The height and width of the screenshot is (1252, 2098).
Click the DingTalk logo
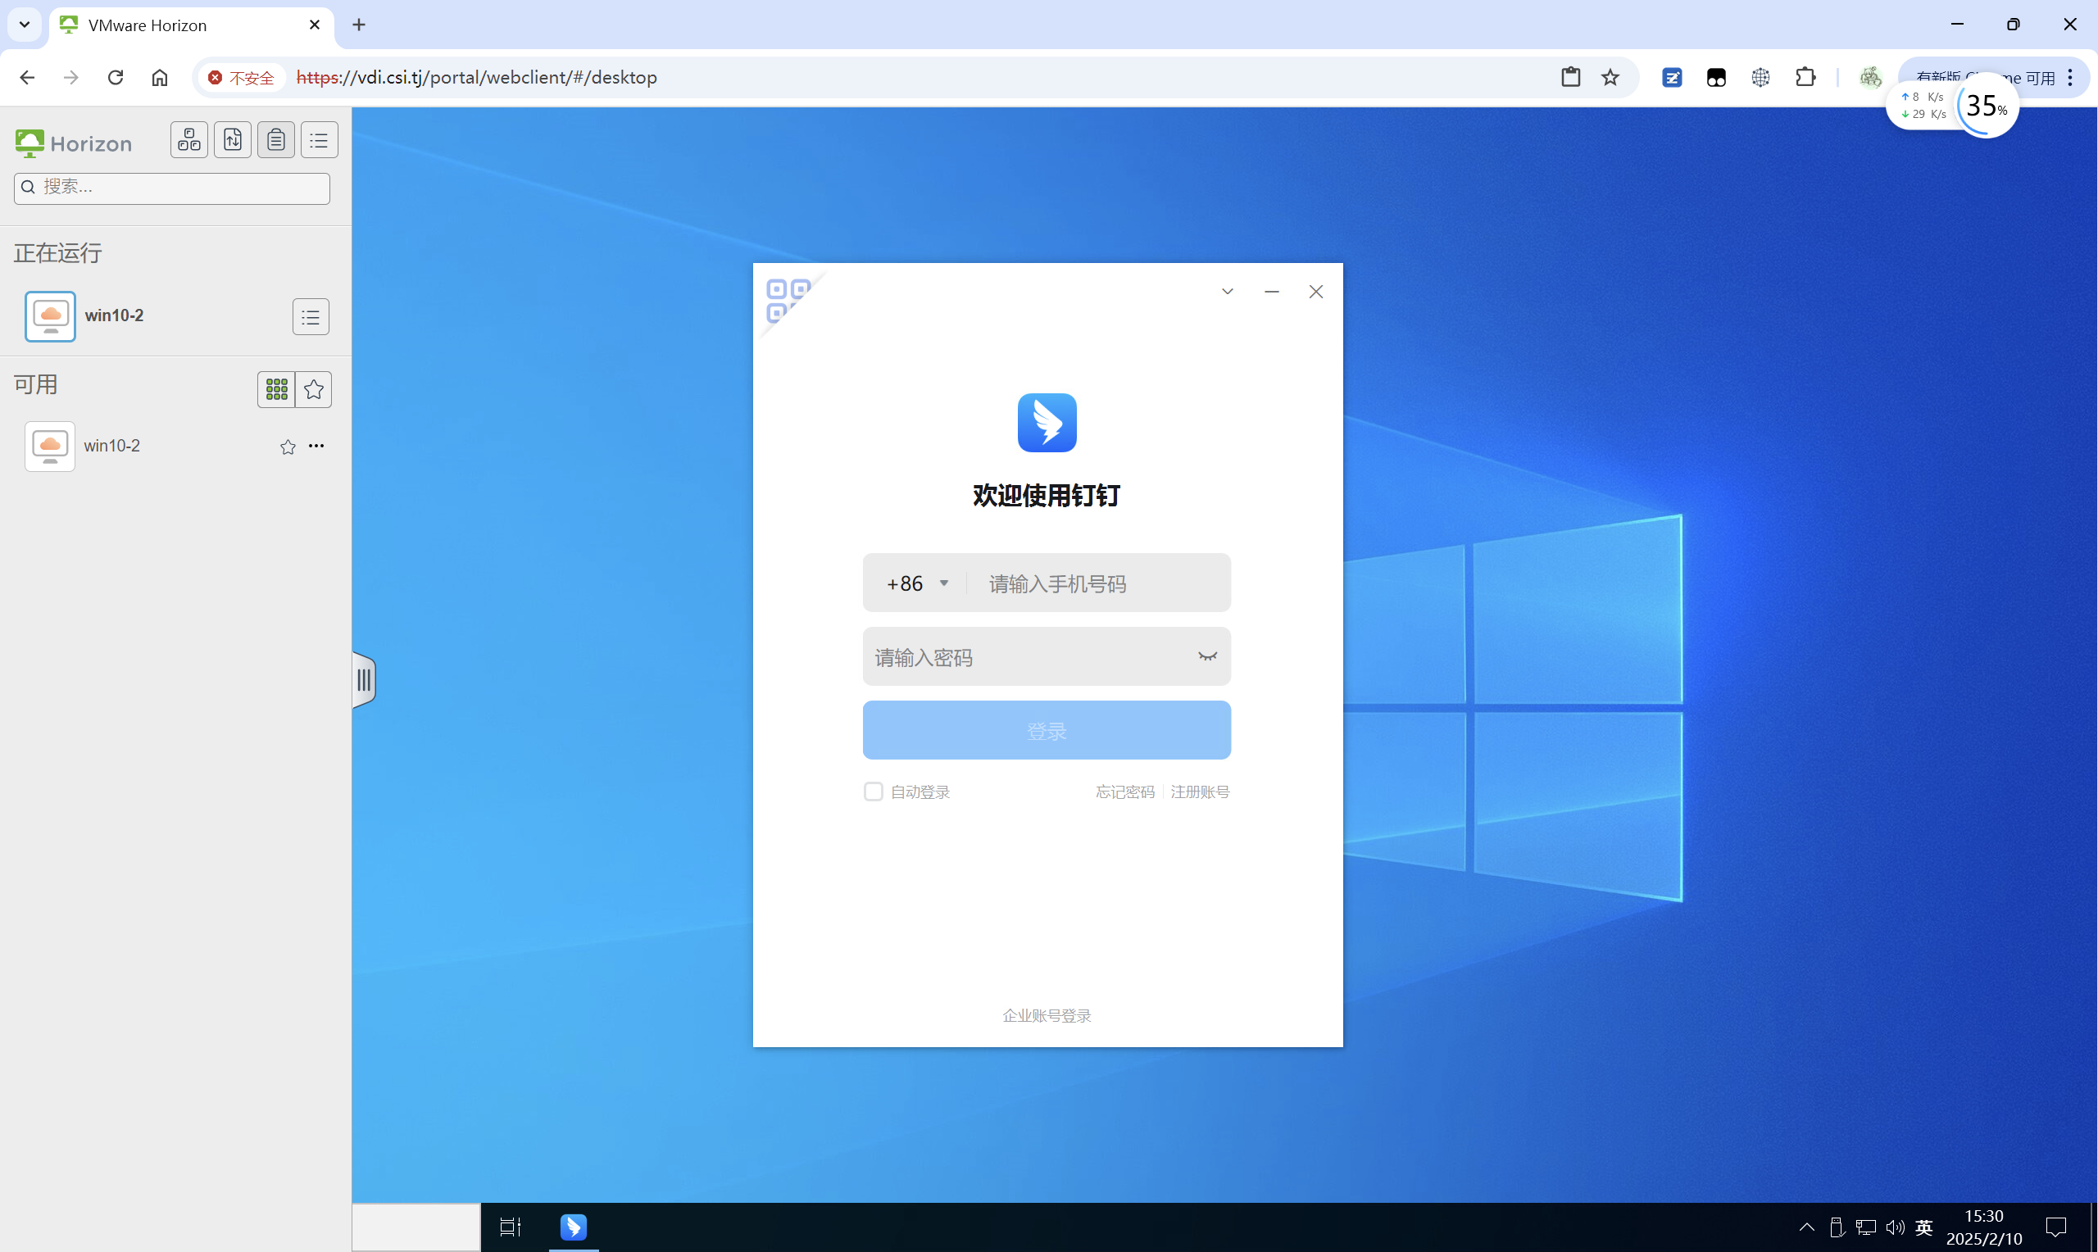pyautogui.click(x=1047, y=422)
